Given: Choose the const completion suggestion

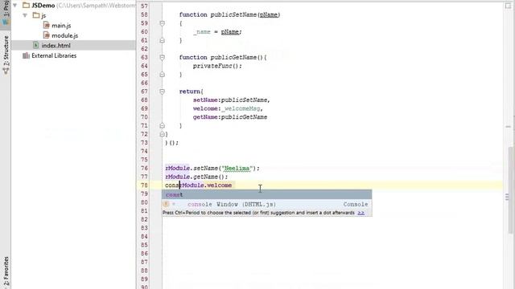Looking at the screenshot, I should pos(266,194).
